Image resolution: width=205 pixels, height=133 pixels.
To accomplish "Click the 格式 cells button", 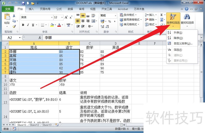I will click(x=151, y=24).
